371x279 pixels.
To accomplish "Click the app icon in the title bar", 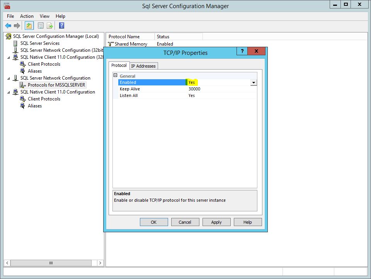I will click(x=7, y=6).
